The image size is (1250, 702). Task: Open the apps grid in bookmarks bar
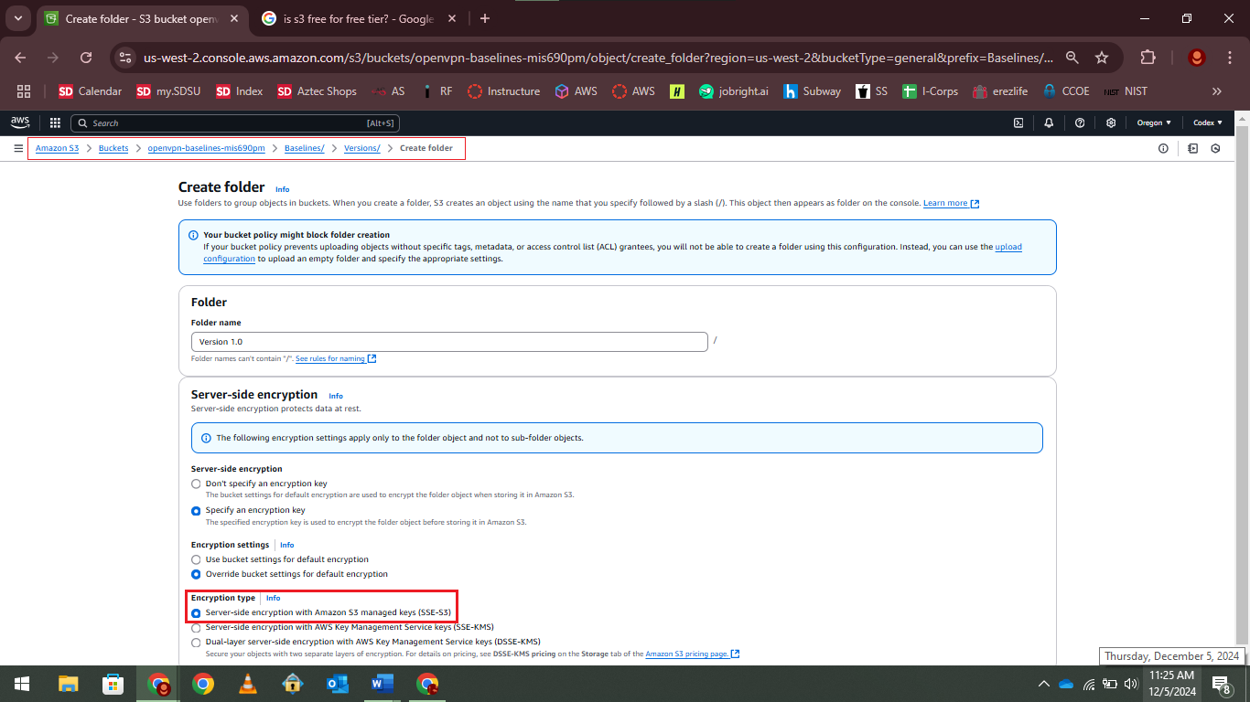[24, 91]
